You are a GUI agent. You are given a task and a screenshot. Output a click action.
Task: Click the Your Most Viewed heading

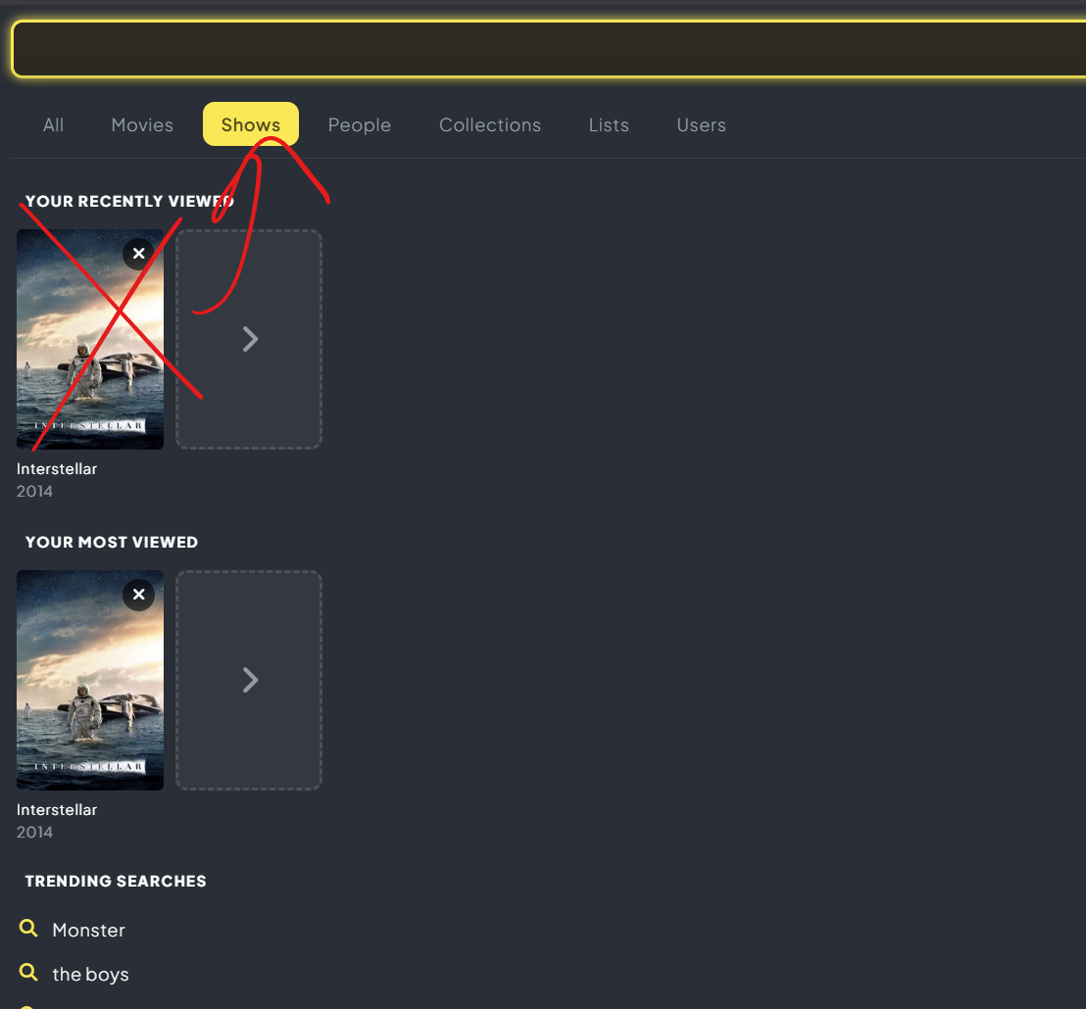coord(112,542)
